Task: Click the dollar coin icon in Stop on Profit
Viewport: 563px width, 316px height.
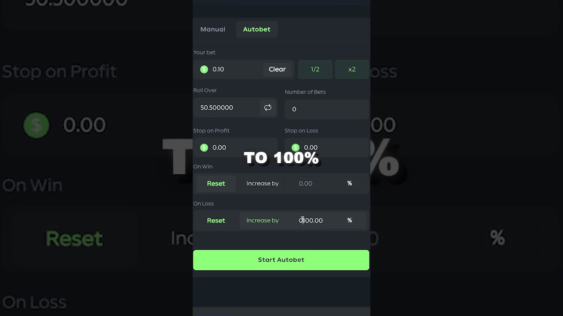Action: click(204, 147)
